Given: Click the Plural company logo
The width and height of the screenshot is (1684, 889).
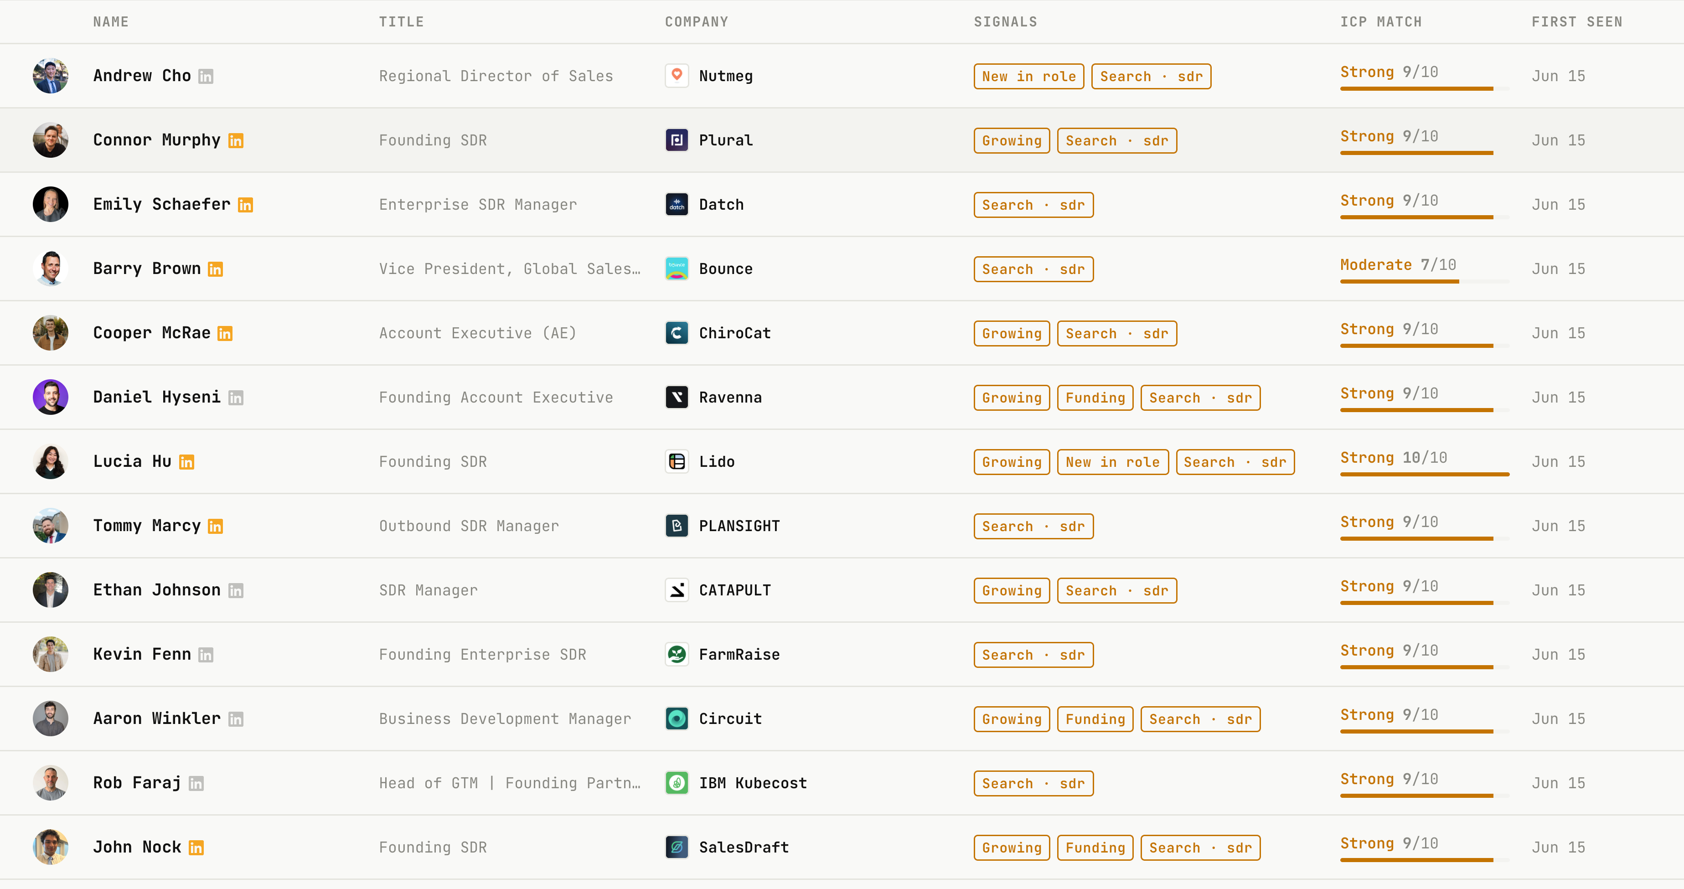Looking at the screenshot, I should pyautogui.click(x=677, y=140).
